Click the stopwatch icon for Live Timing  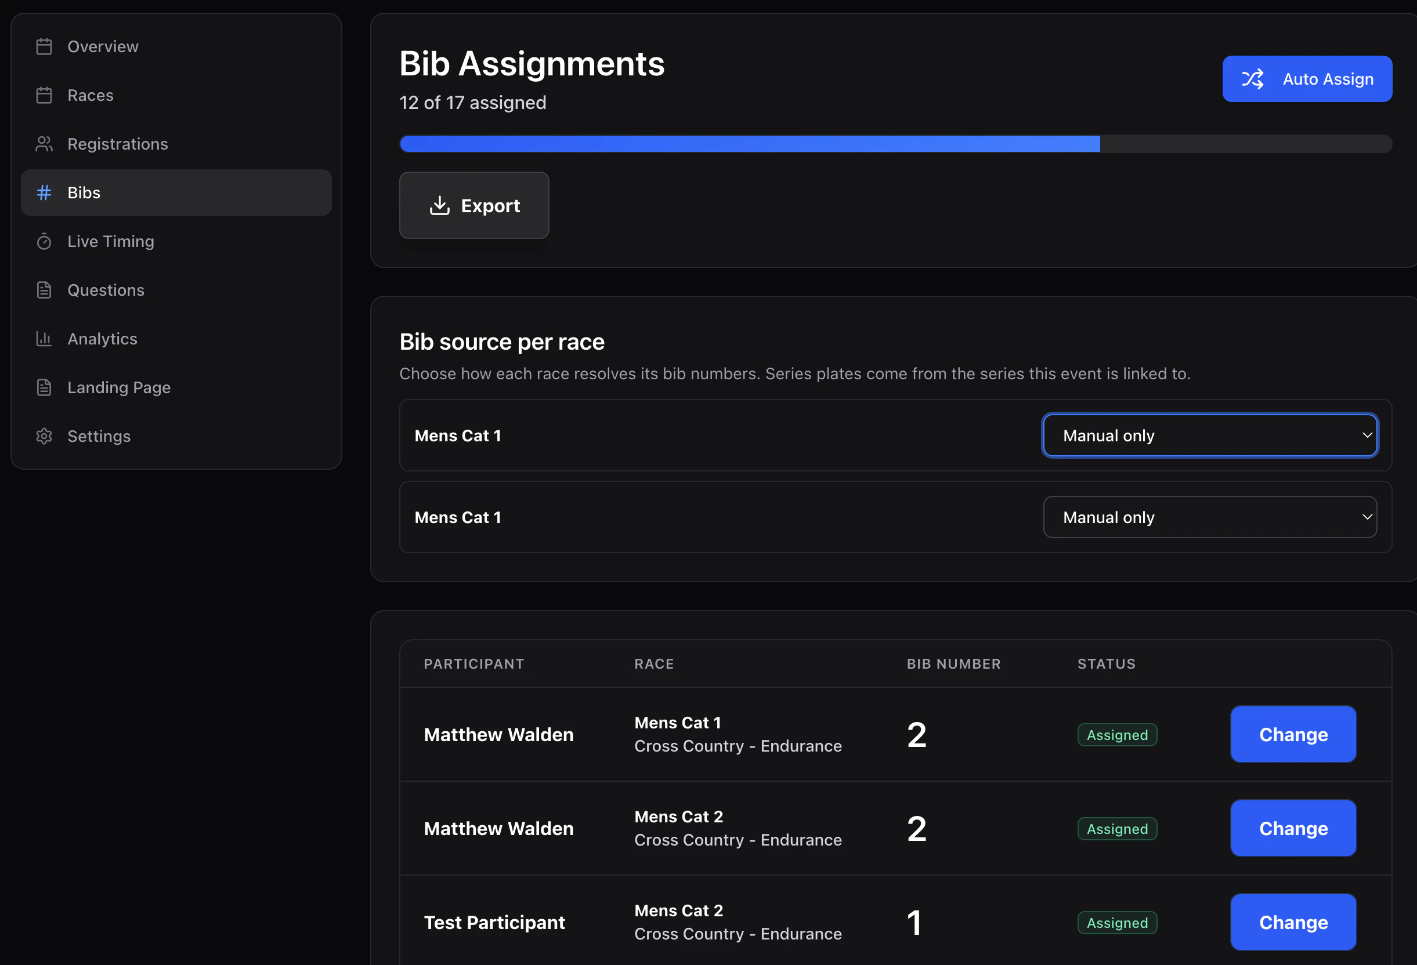coord(44,241)
